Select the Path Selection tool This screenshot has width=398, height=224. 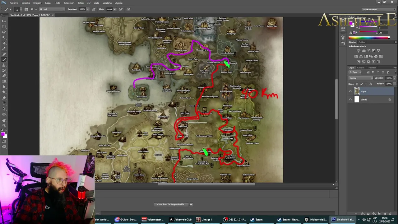click(x=4, y=109)
